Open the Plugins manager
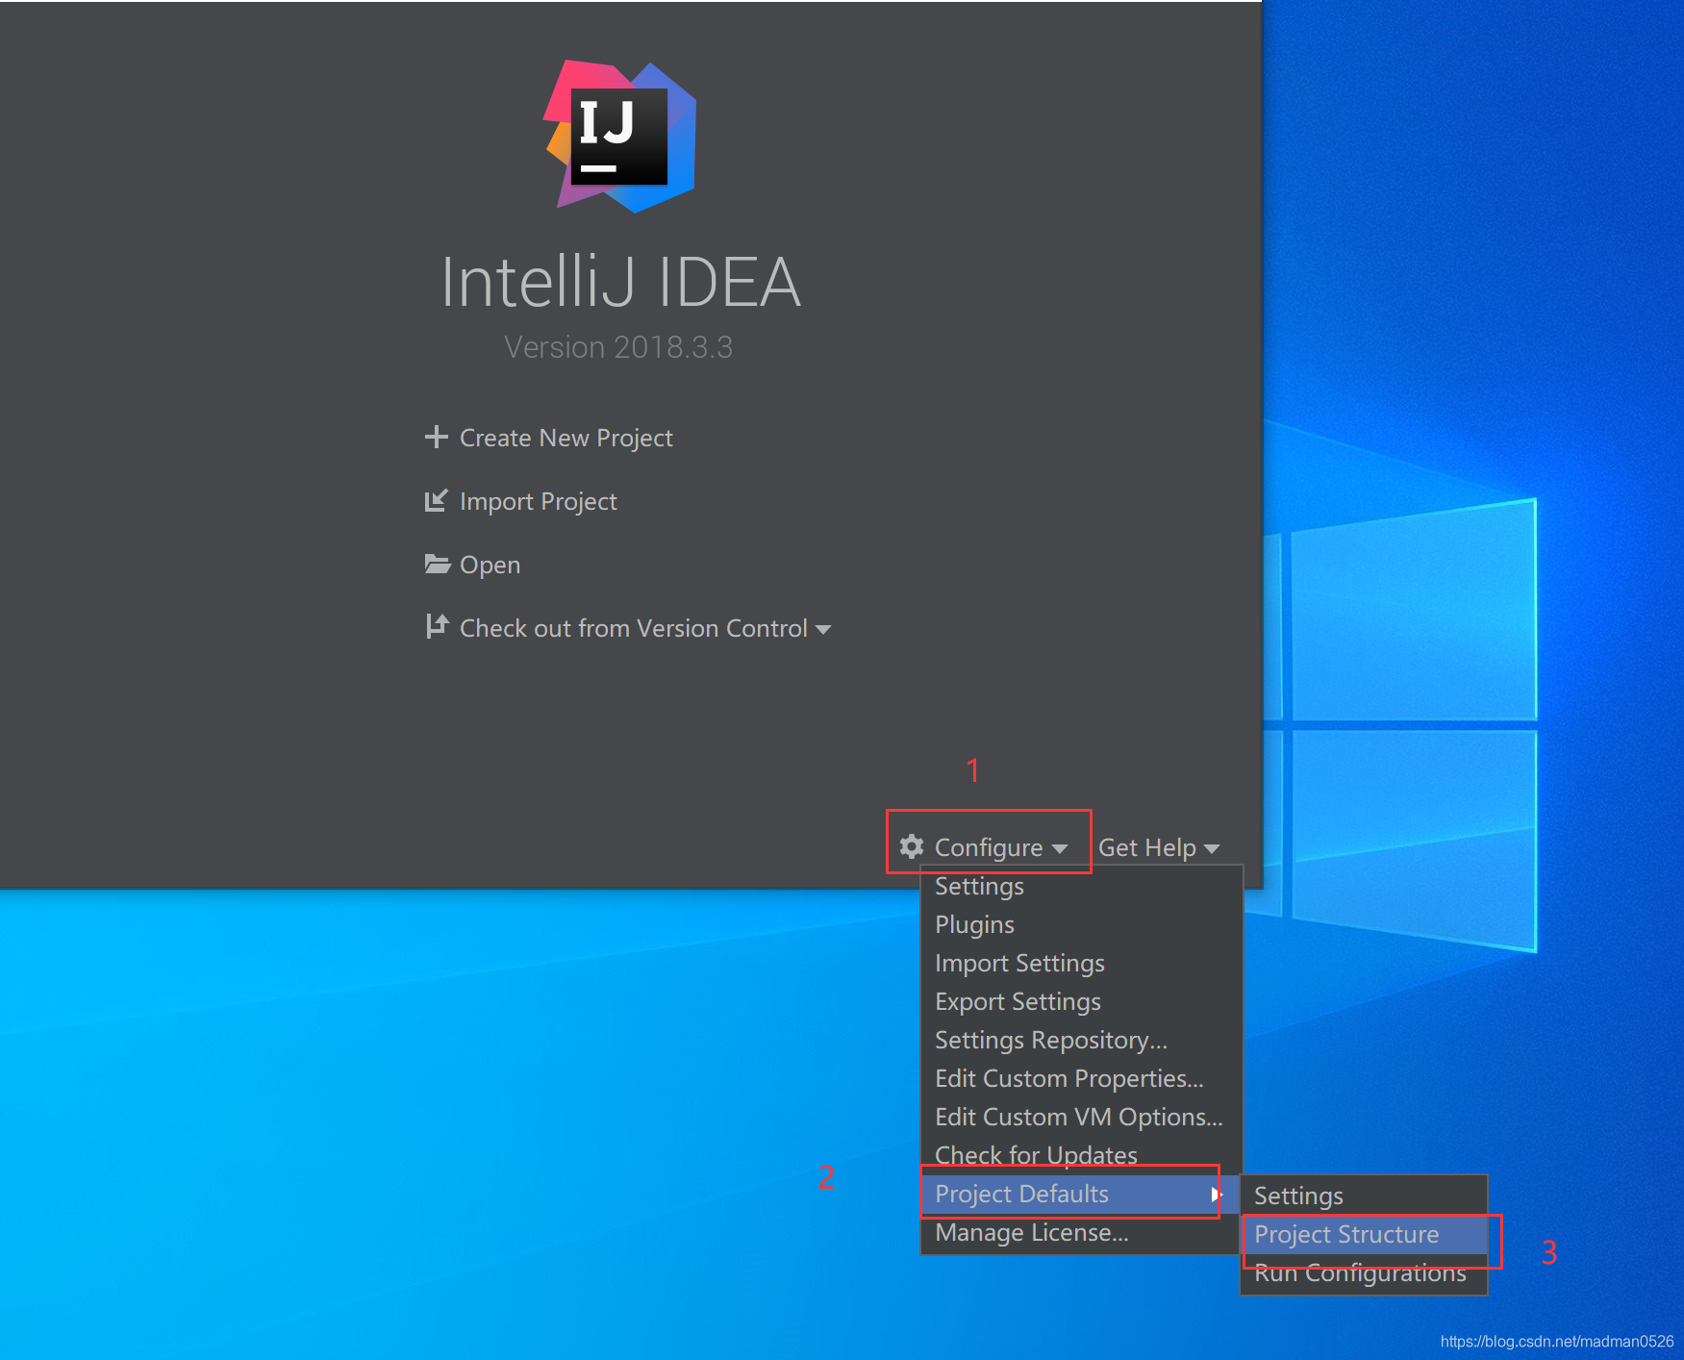The height and width of the screenshot is (1360, 1684). click(x=974, y=924)
